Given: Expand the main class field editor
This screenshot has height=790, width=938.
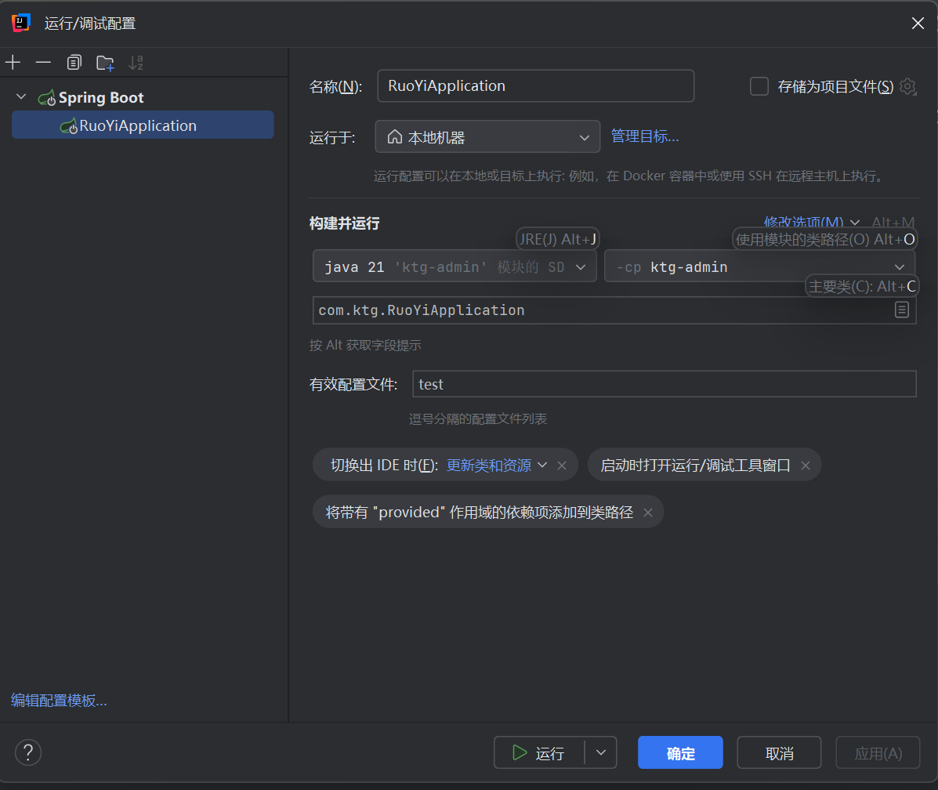Looking at the screenshot, I should click(902, 310).
